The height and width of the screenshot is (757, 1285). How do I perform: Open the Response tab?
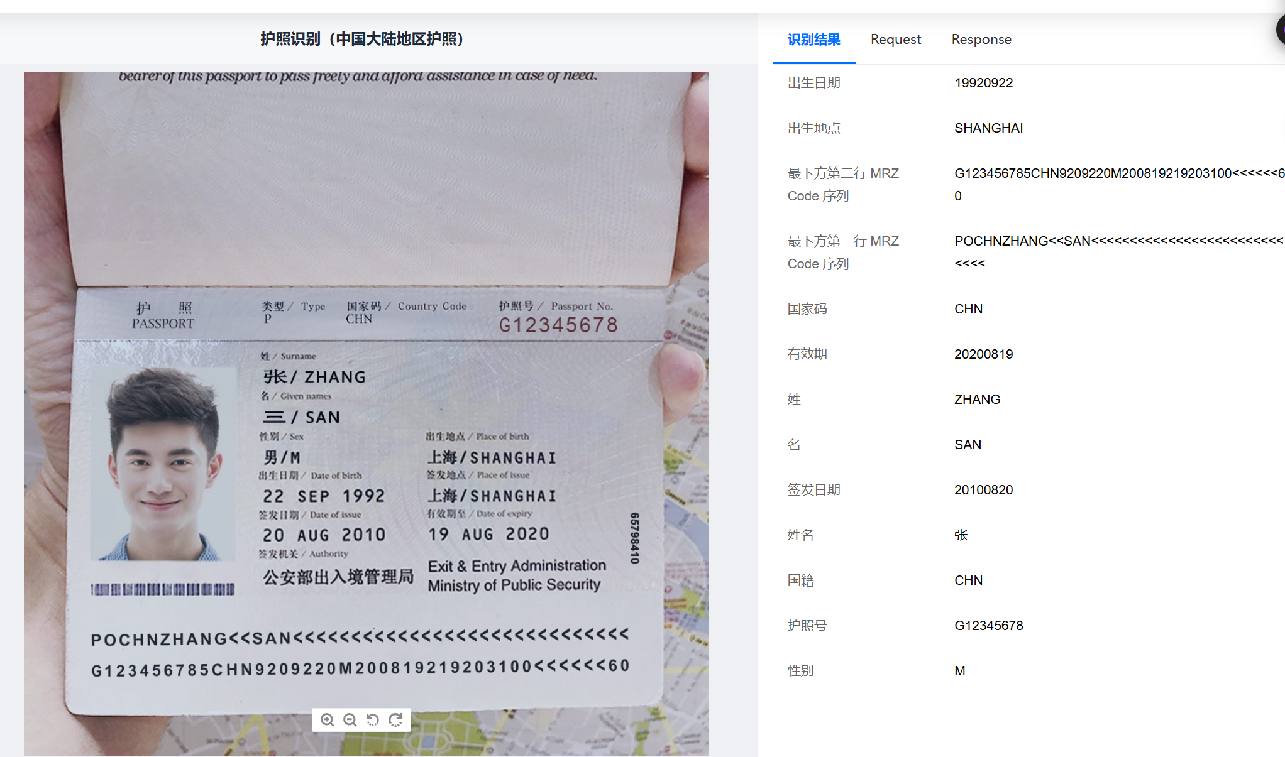pyautogui.click(x=981, y=40)
